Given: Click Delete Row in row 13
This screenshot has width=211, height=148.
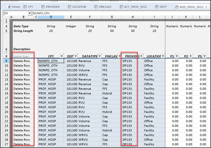Looking at the screenshot, I should [22, 79].
